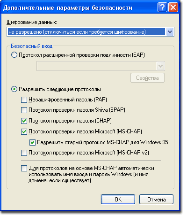This screenshot has width=187, height=216.
Task: Confirm settings with the OK button
Action: tap(118, 199)
